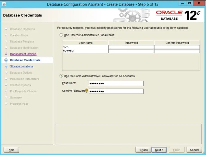Click the SYSTEM Confirm Password cell
The height and width of the screenshot is (155, 206).
tap(177, 51)
